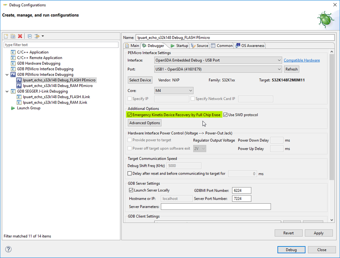Toggle Provide power to target checkbox
Screen dimensions: 340x258
pos(130,140)
